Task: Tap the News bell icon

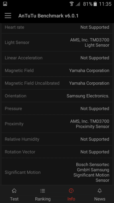Action: (100, 190)
